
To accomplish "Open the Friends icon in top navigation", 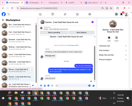I will pyautogui.click(x=65, y=14).
